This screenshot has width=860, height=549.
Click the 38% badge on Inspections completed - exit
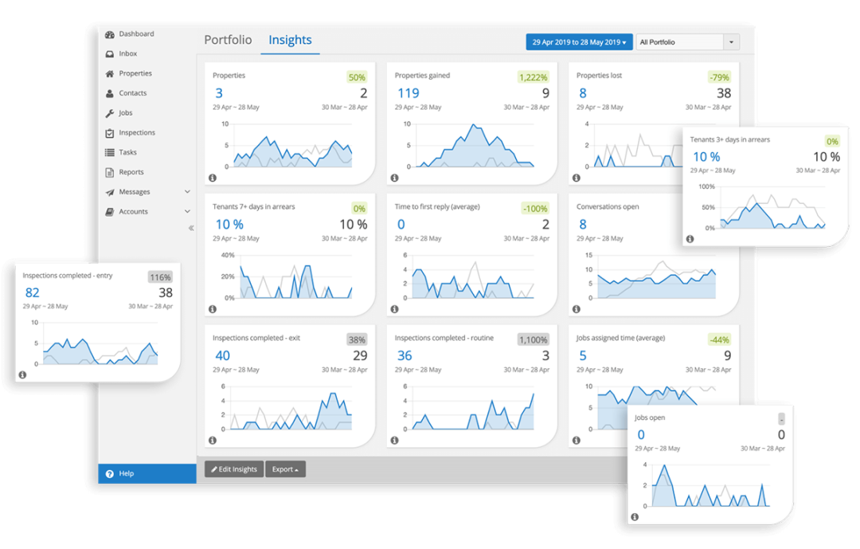pos(357,339)
